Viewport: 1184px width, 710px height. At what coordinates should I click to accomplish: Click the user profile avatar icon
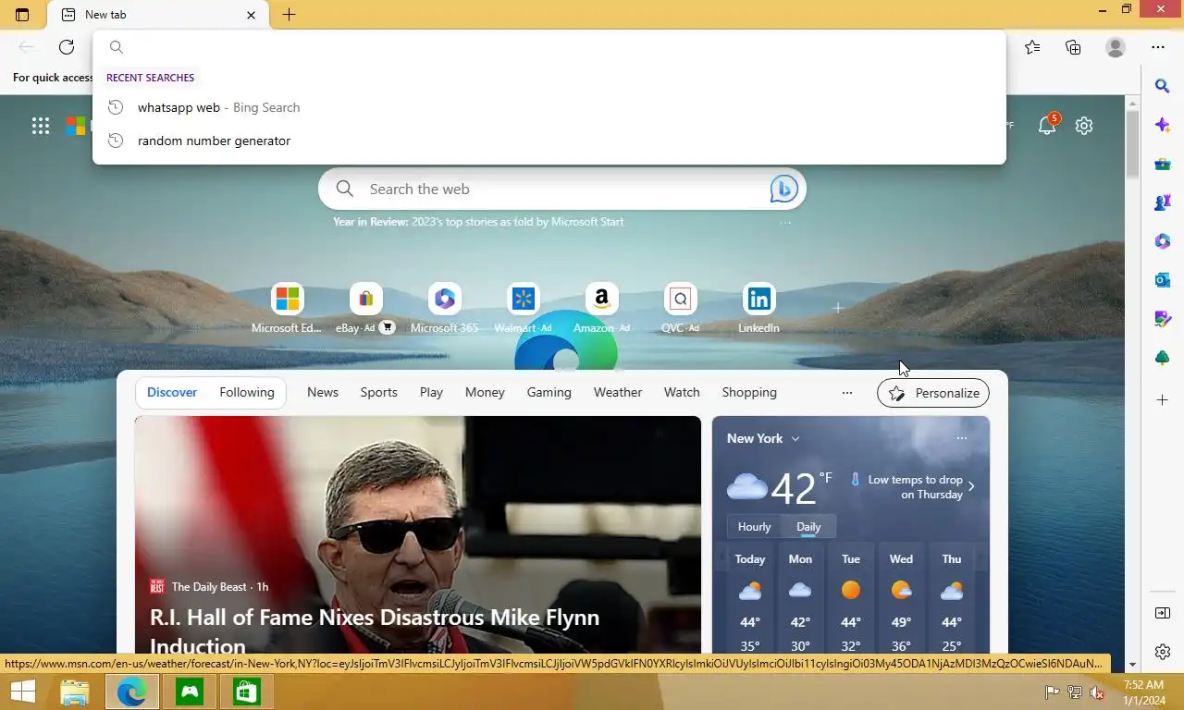(x=1116, y=47)
